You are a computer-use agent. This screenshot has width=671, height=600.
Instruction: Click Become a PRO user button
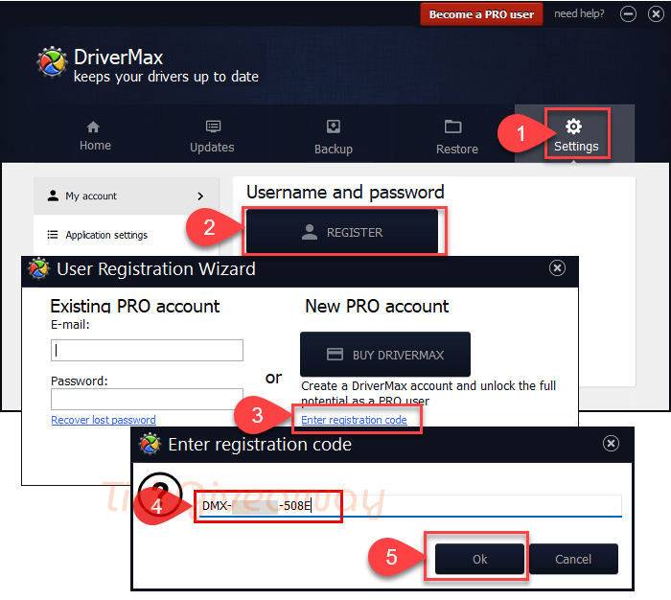pos(481,14)
